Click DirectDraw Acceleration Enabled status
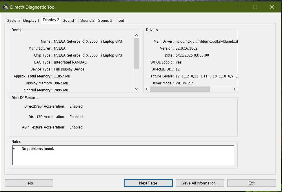 [x=76, y=106]
